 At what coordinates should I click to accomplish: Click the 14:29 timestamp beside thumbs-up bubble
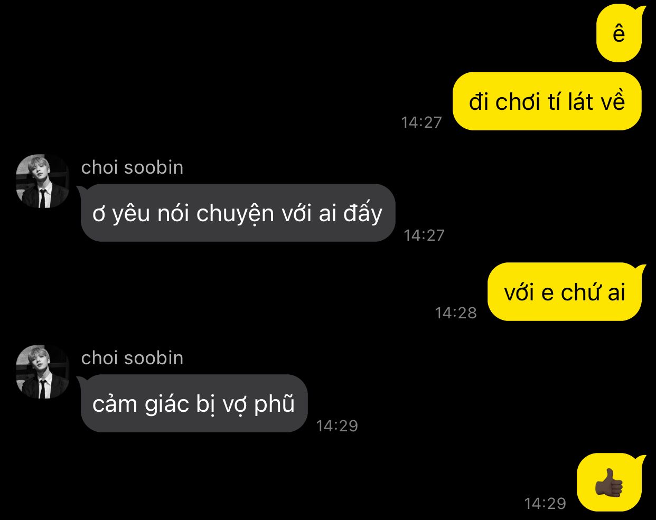(545, 503)
